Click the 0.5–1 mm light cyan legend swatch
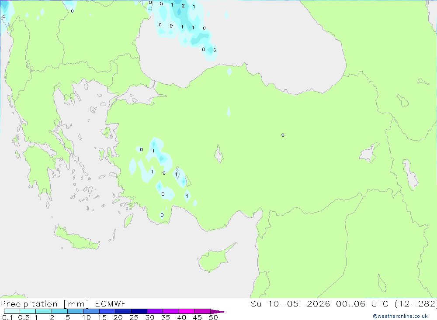Screen dimensions: 437x320 (x=28, y=311)
